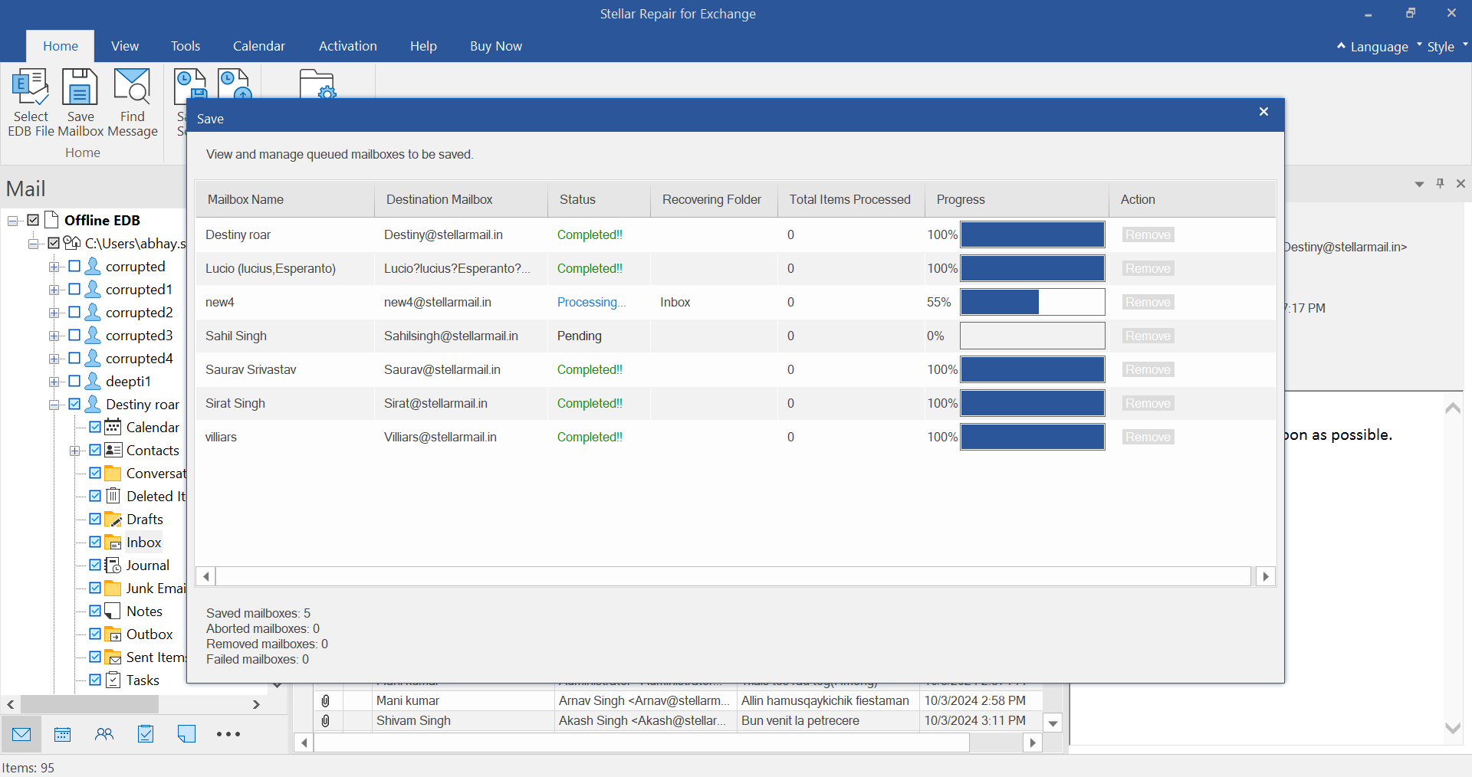Check the corrupted mailbox checkbox

pos(74,267)
